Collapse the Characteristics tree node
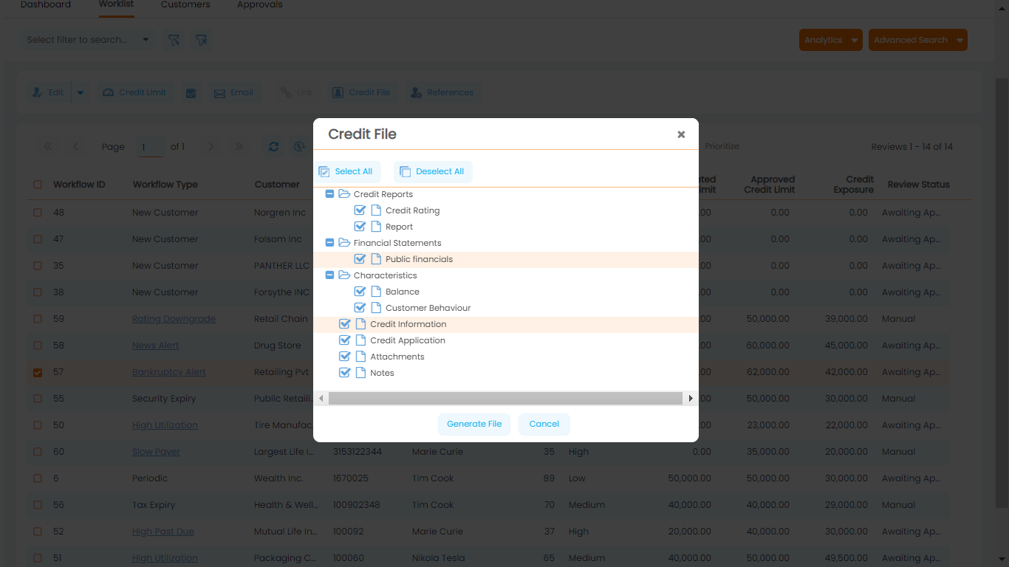The image size is (1009, 567). coord(329,275)
